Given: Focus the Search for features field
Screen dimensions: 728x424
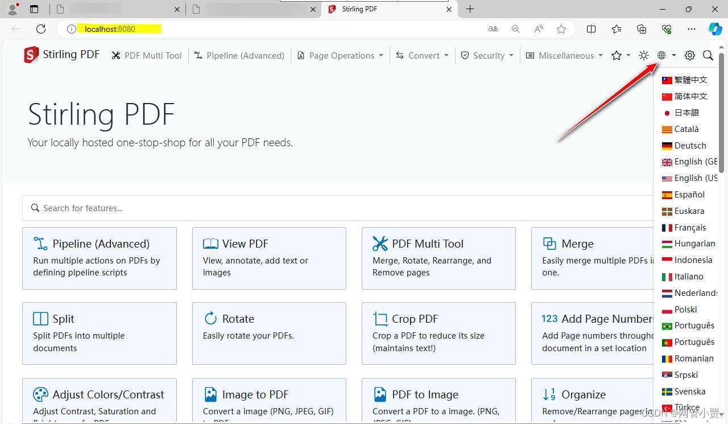Looking at the screenshot, I should (x=338, y=208).
